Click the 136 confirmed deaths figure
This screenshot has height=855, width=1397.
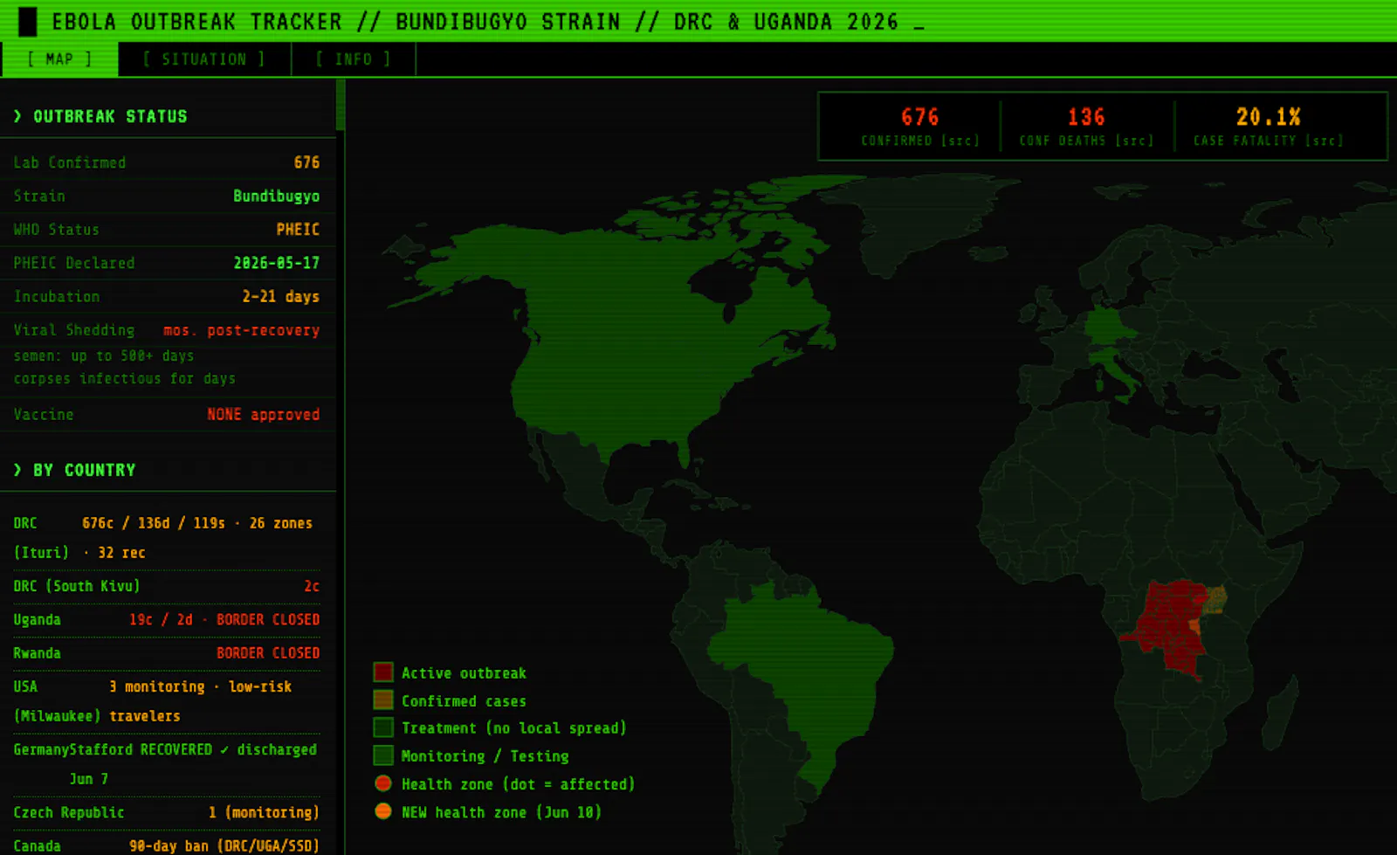[x=1086, y=117]
